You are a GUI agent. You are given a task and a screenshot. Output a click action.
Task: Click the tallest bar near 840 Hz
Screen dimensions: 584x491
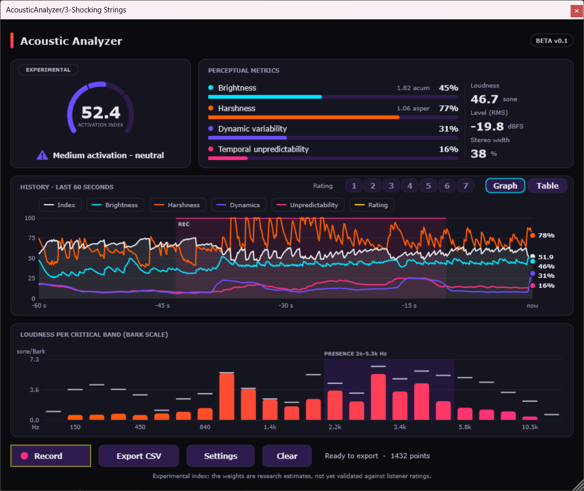point(227,396)
